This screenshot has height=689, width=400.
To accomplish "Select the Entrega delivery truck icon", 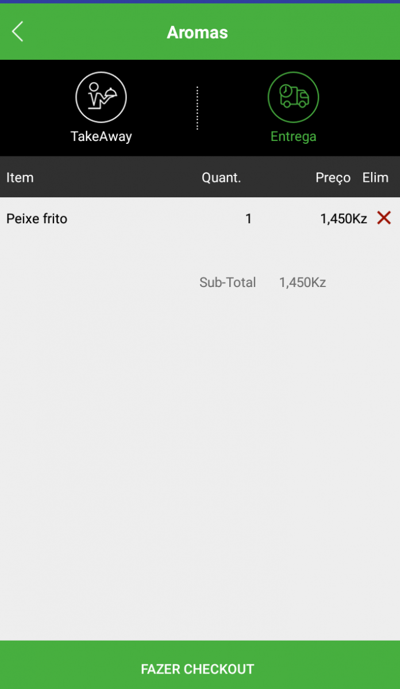I will (x=293, y=97).
